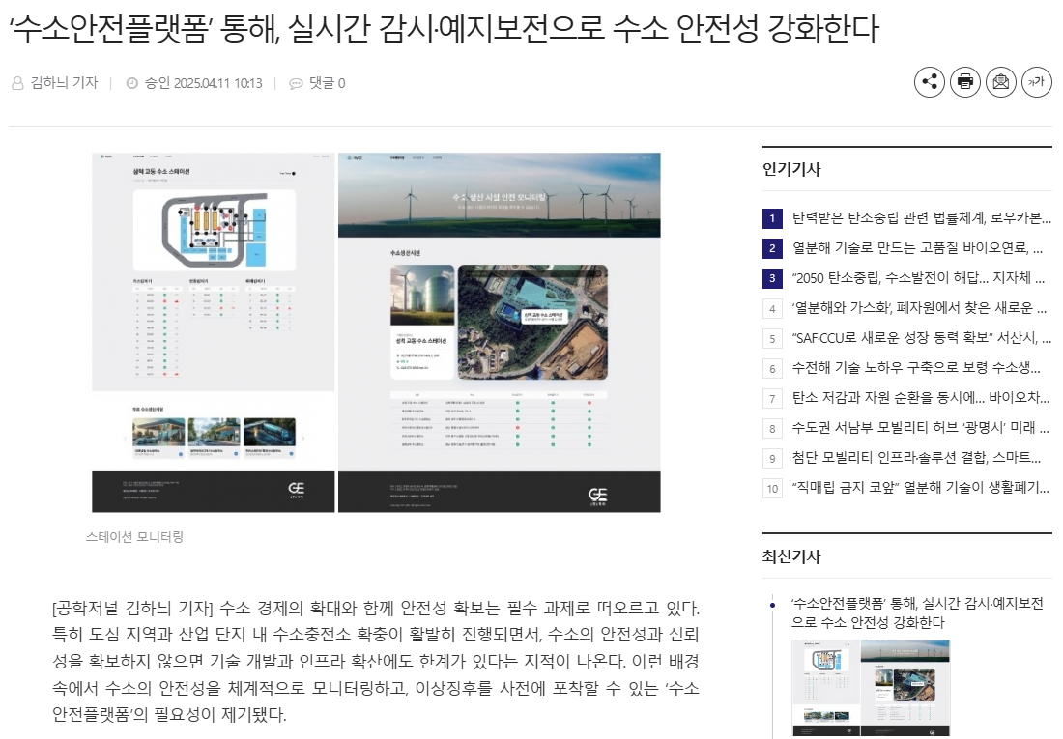Click the comment bubble icon
This screenshot has width=1063, height=739.
(296, 83)
